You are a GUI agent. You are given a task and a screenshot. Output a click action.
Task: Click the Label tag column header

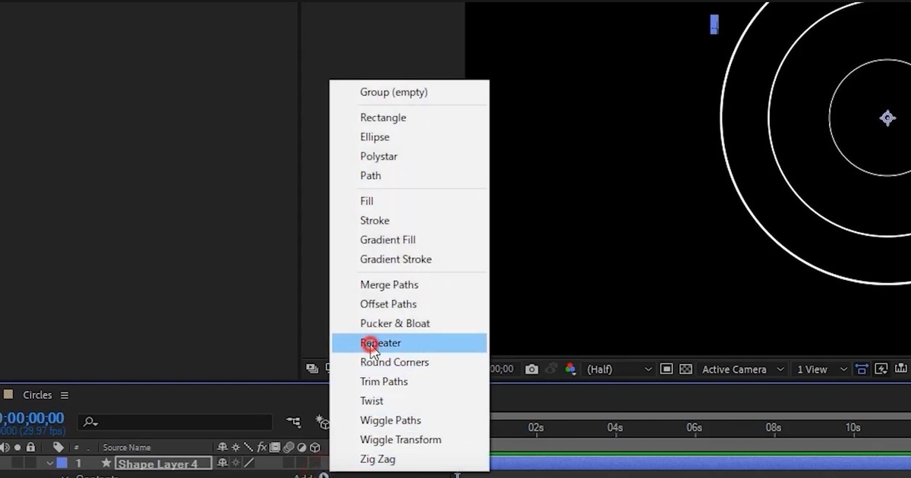point(58,448)
